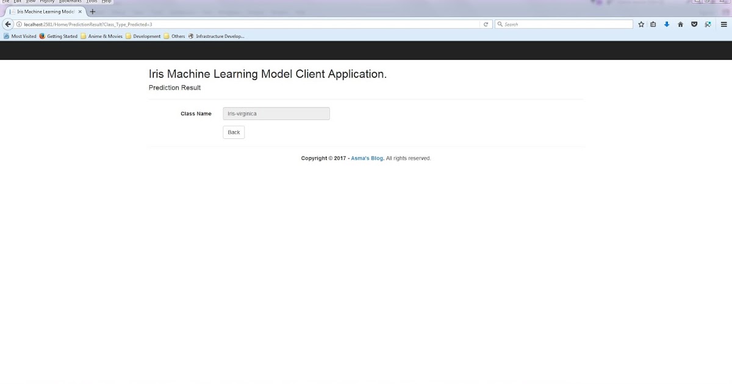Click the browser back arrow

click(x=7, y=24)
